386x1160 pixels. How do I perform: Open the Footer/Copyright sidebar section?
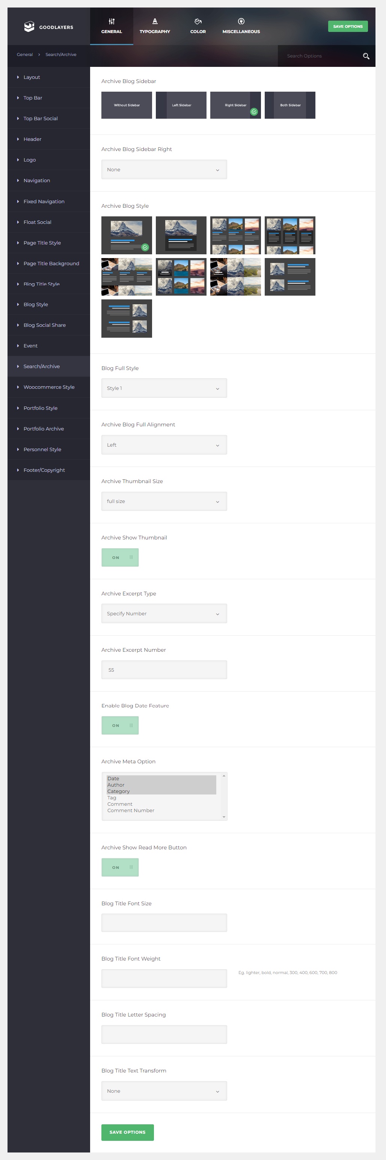44,470
